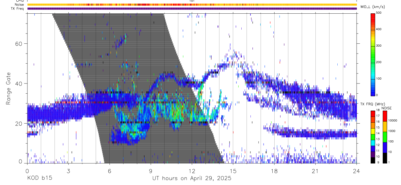Click the TX FRQ (MHz) color scale bar
Image resolution: width=401 pixels, height=185 pixels.
pos(373,137)
